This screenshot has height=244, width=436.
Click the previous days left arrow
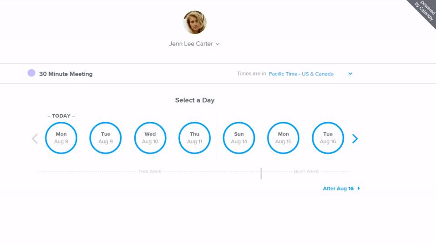(35, 139)
